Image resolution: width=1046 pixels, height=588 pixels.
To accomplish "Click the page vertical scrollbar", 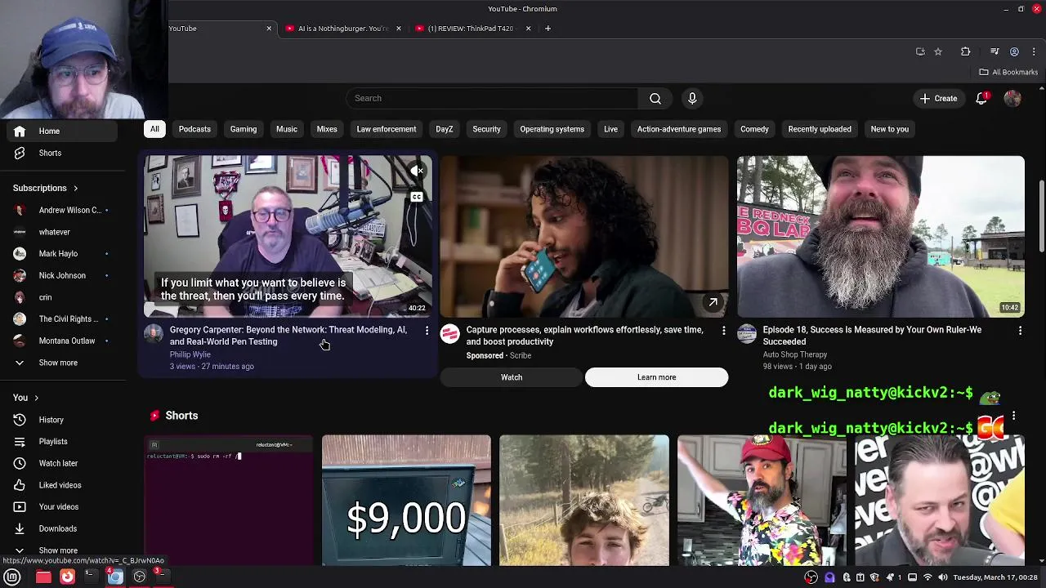I will click(x=1041, y=214).
